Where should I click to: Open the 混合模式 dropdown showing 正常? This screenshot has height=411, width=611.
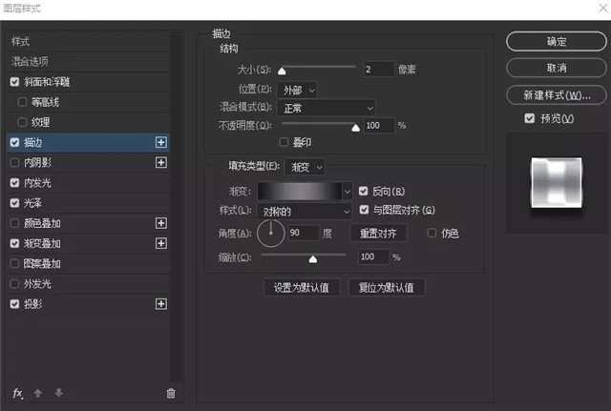click(326, 108)
